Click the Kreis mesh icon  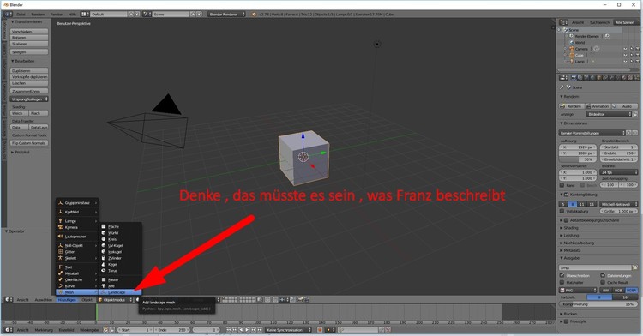pyautogui.click(x=104, y=239)
